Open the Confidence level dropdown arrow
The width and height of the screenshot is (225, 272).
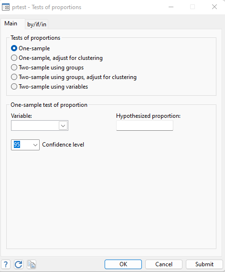pos(35,145)
